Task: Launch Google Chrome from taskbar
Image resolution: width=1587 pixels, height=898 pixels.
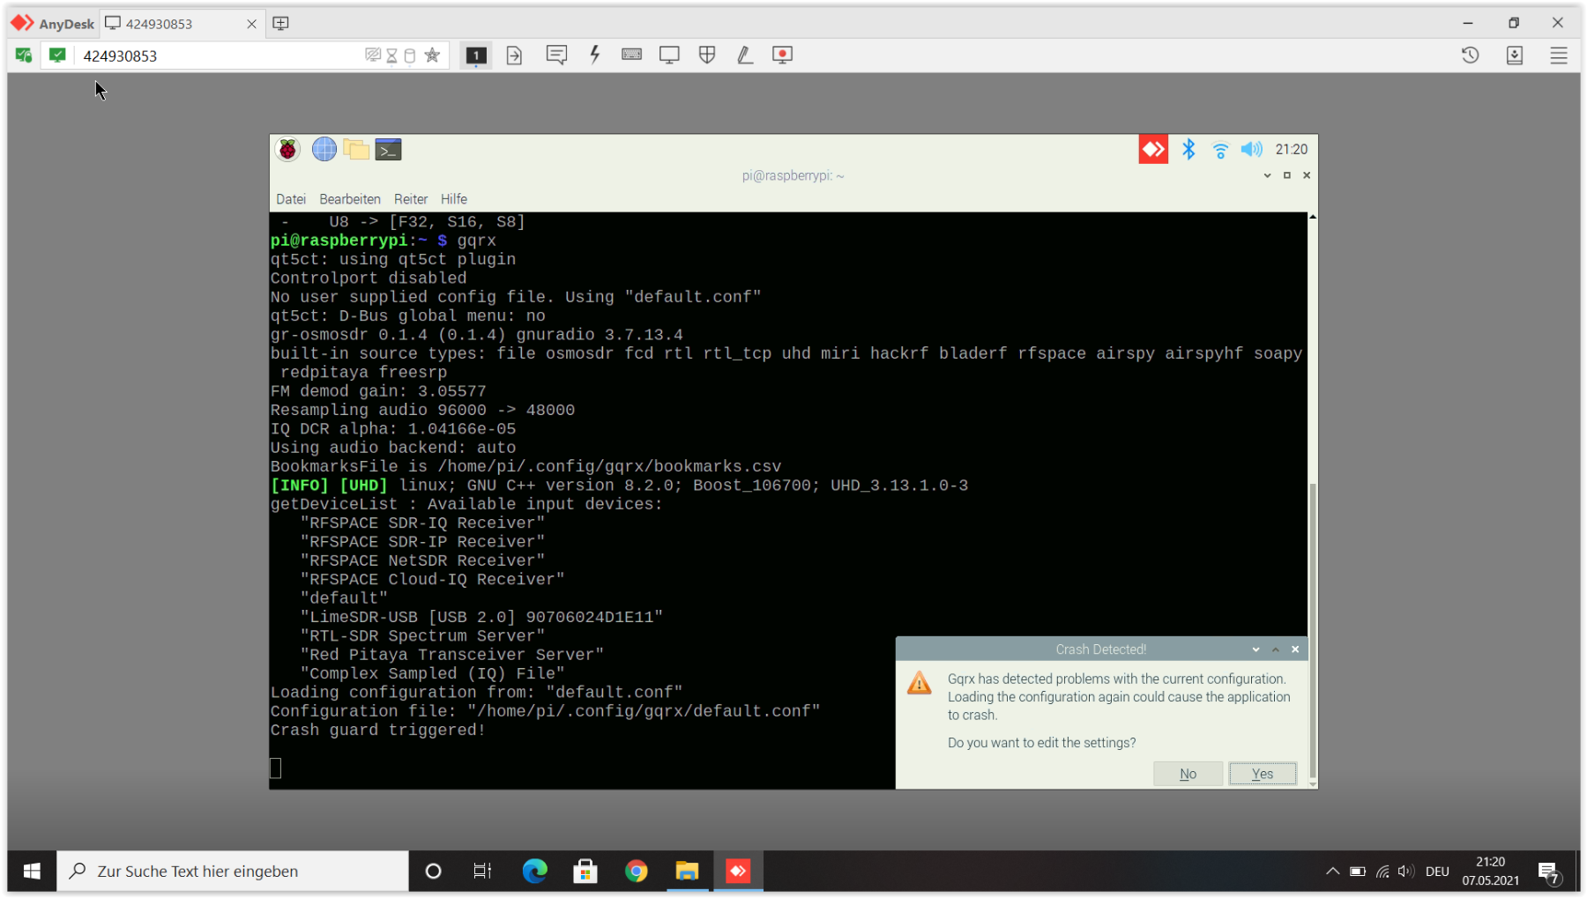Action: coord(636,871)
